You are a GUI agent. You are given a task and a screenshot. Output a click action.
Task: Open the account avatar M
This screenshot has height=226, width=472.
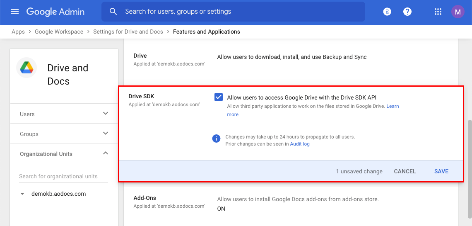458,12
